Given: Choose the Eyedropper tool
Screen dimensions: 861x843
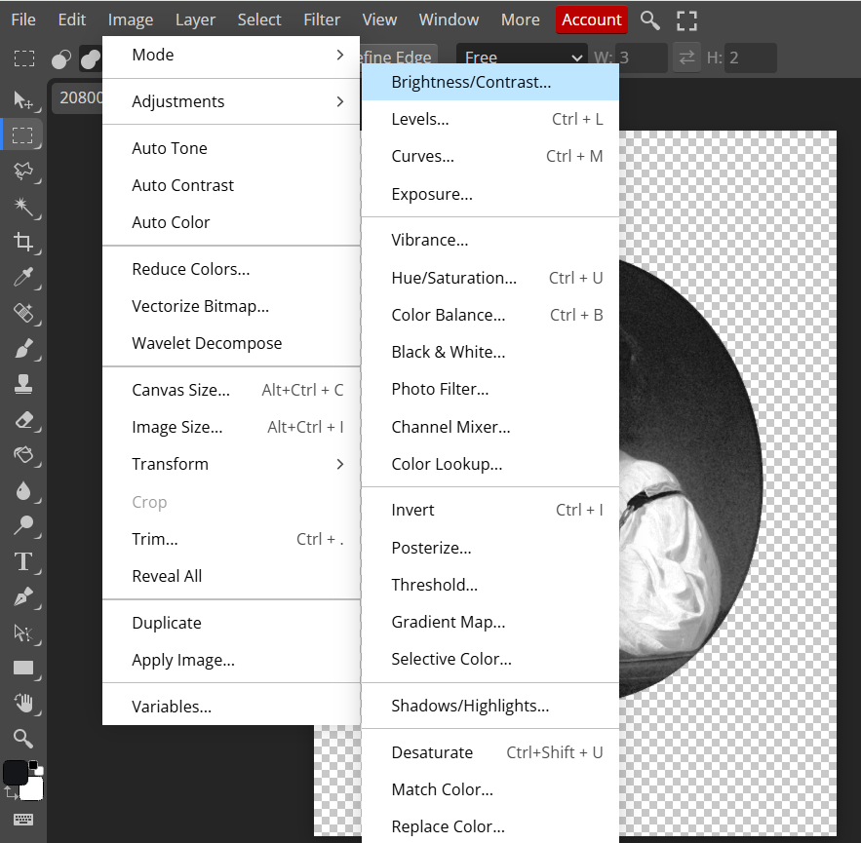Looking at the screenshot, I should [23, 279].
